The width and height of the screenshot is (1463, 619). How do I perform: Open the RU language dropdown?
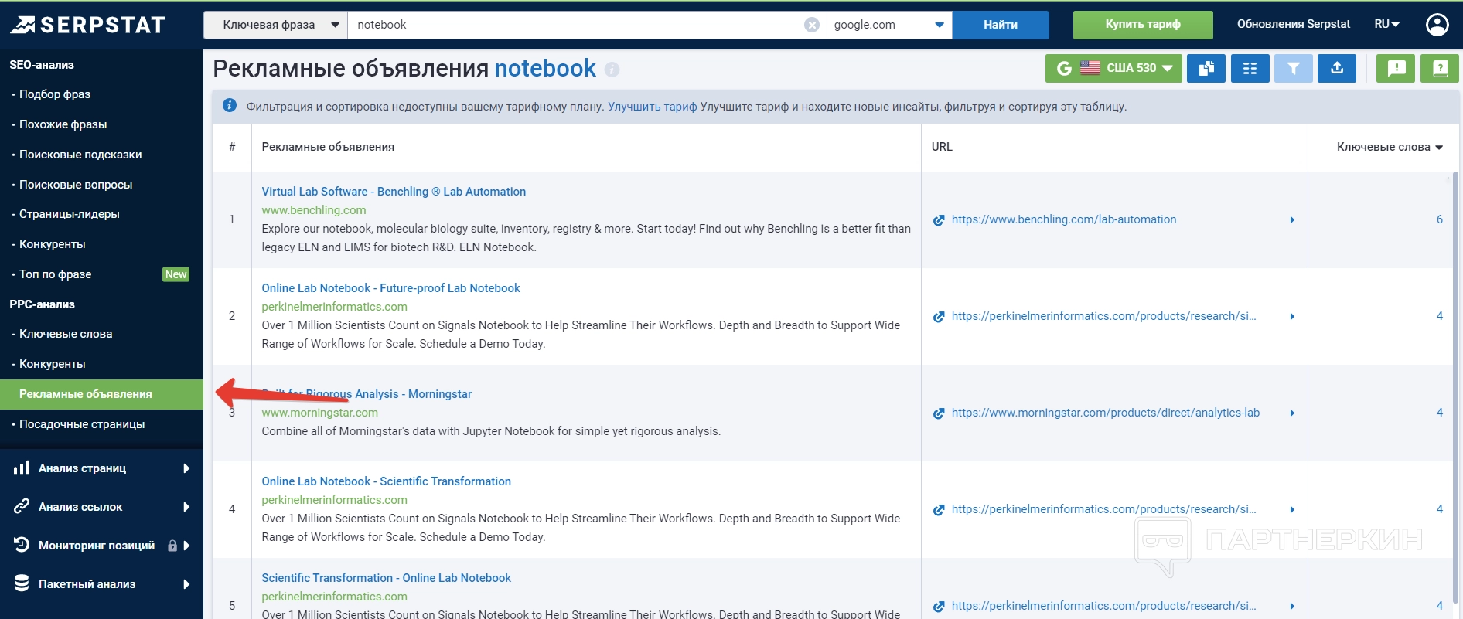[x=1386, y=24]
